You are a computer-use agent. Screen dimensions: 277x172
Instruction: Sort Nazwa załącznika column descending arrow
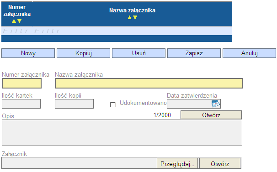pyautogui.click(x=135, y=17)
